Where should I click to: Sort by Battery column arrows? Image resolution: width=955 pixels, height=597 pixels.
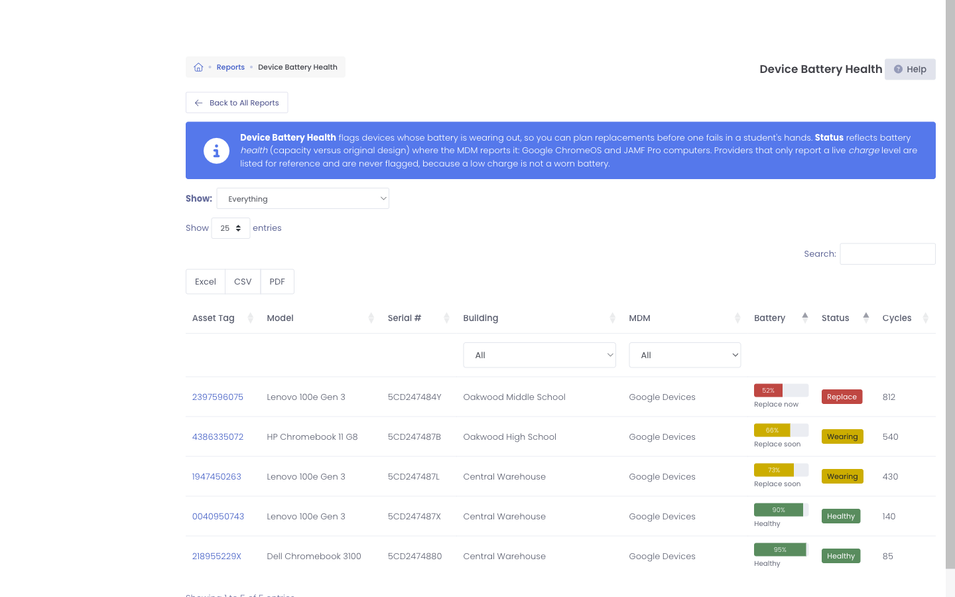[x=805, y=318]
